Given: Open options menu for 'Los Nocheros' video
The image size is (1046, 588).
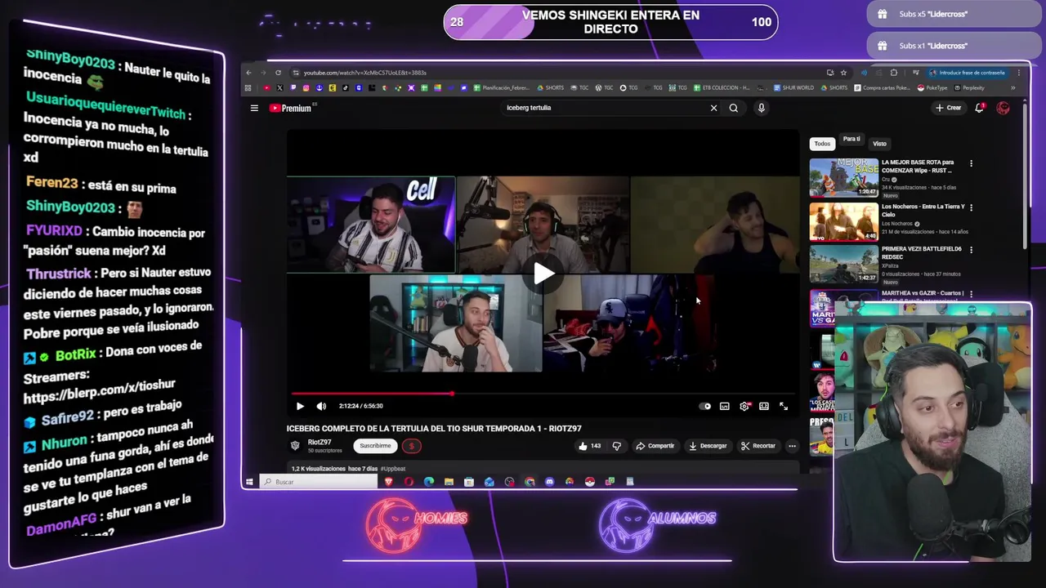Looking at the screenshot, I should pyautogui.click(x=971, y=207).
